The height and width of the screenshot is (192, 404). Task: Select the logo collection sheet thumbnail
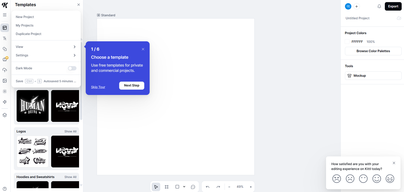point(33,152)
